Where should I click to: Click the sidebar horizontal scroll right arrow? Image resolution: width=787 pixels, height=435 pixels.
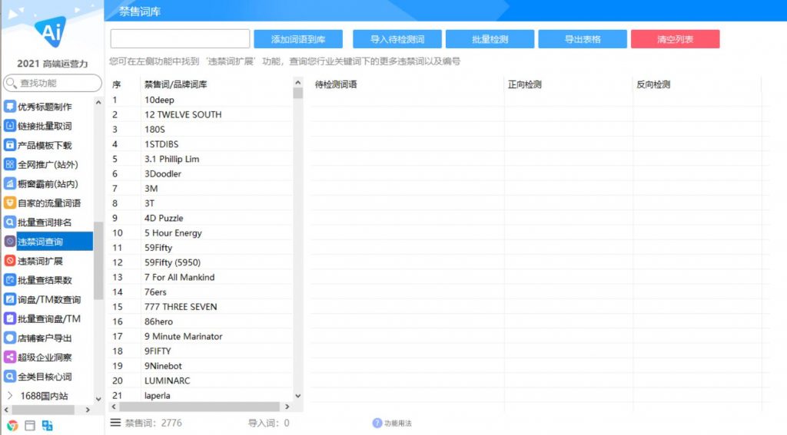click(88, 410)
